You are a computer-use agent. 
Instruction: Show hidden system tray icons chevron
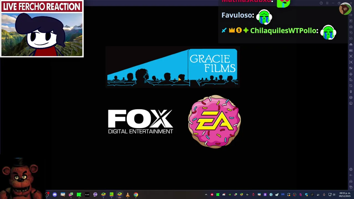(206, 195)
